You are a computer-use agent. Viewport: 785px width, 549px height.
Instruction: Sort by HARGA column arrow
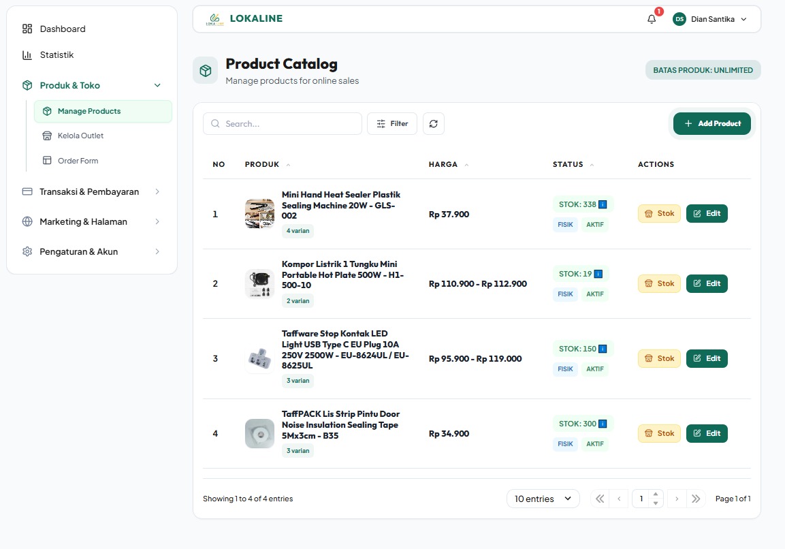coord(466,165)
